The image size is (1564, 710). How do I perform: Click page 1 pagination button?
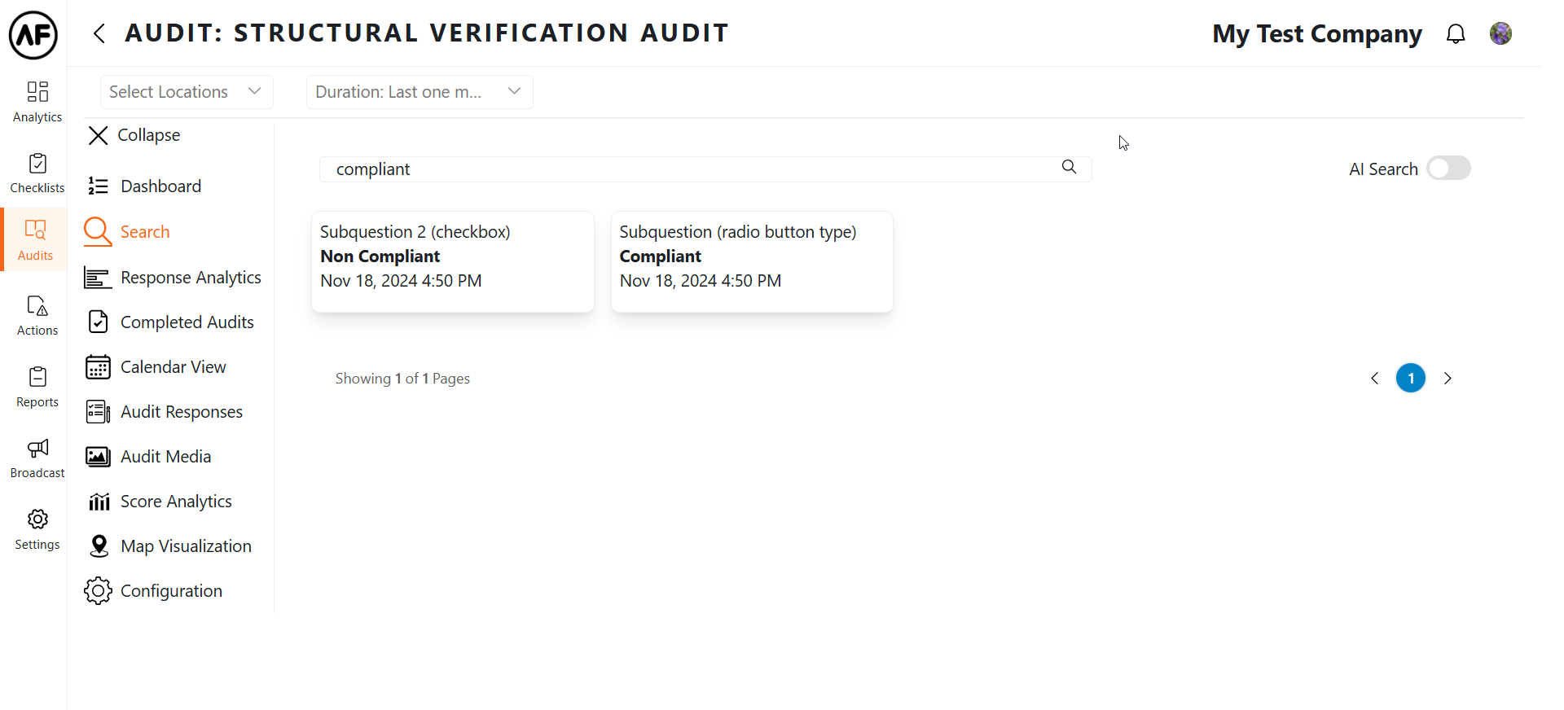click(x=1410, y=378)
